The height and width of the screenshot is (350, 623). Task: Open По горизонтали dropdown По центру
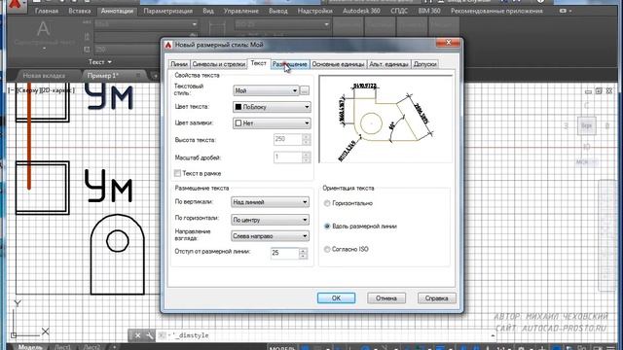click(271, 220)
